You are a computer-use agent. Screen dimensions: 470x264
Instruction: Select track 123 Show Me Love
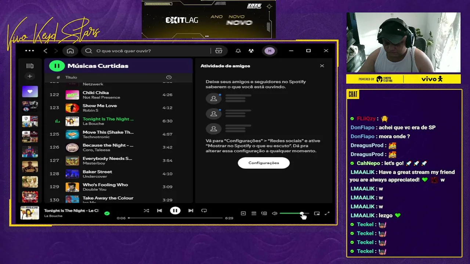click(118, 108)
